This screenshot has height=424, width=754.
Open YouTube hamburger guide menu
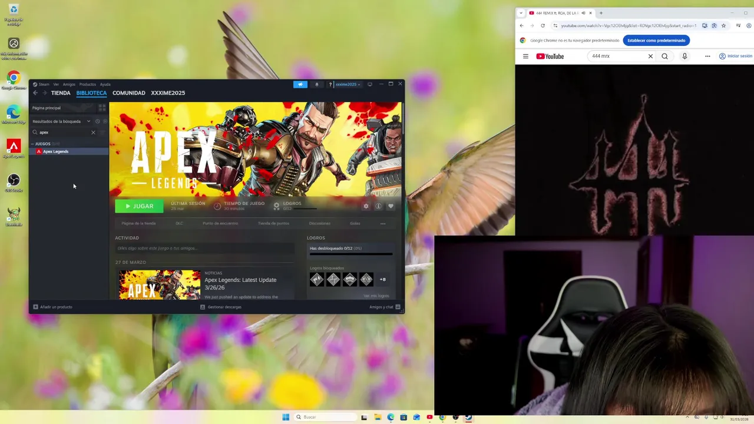pyautogui.click(x=525, y=57)
